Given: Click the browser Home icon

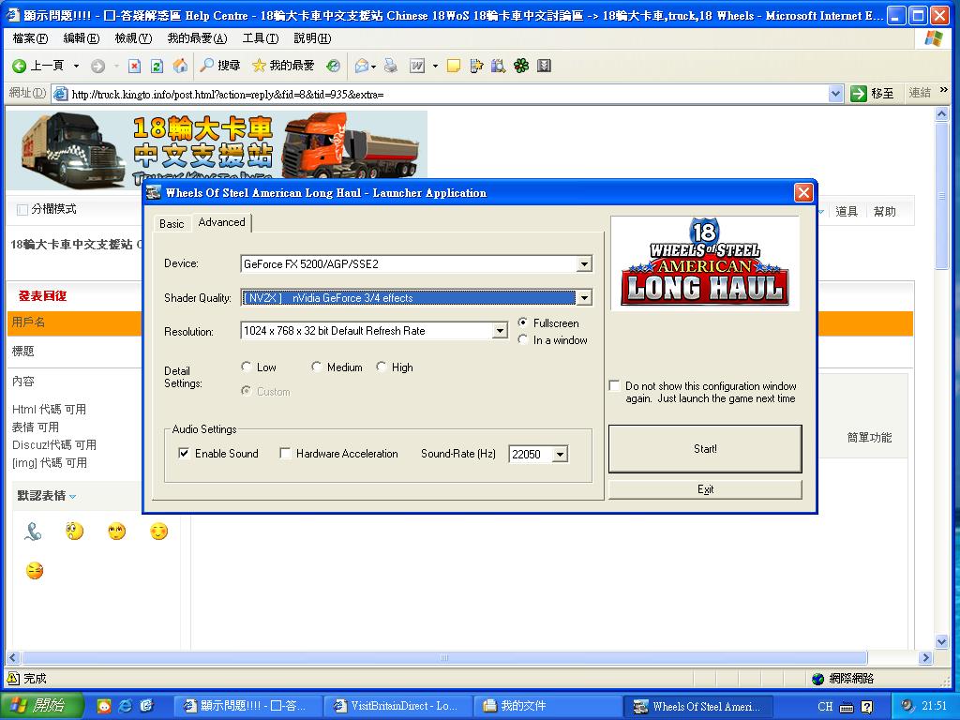Looking at the screenshot, I should click(180, 66).
